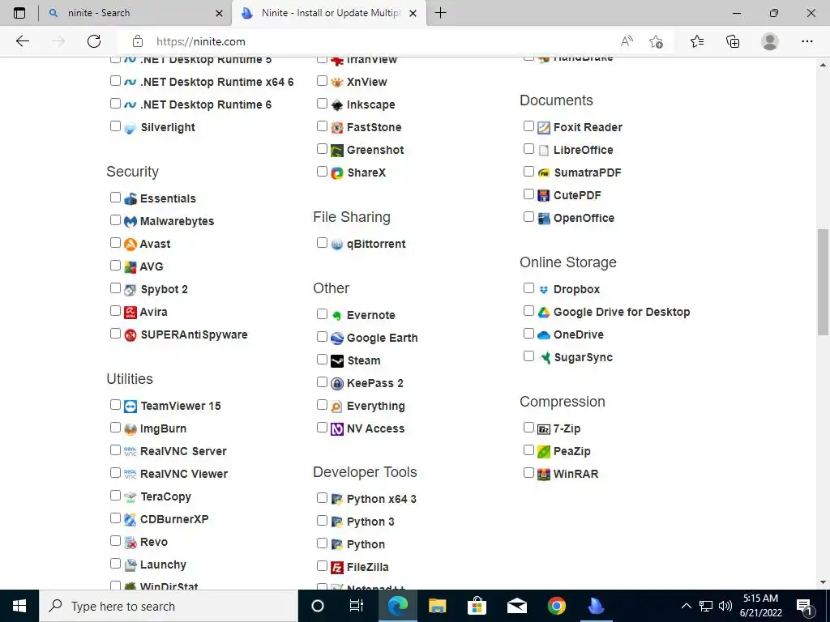The image size is (830, 622).
Task: Click the WinRAR icon
Action: point(544,475)
